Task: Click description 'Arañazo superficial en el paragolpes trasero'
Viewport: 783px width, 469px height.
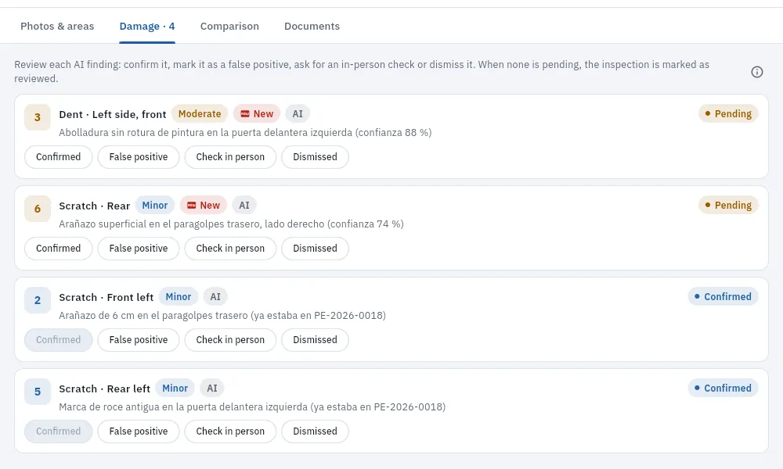Action: 231,224
